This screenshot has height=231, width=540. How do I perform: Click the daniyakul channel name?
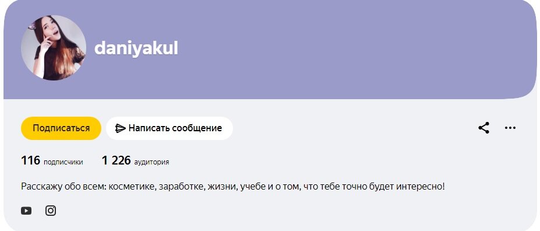coord(136,48)
